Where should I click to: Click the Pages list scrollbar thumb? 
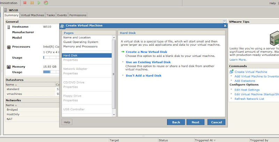pos(114,74)
